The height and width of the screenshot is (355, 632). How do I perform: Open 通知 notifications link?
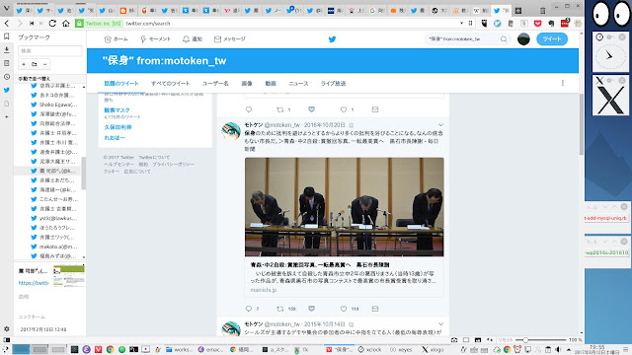click(x=193, y=39)
